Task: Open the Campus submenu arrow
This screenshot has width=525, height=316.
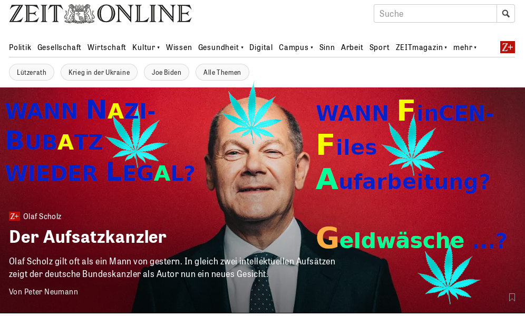Action: (312, 47)
